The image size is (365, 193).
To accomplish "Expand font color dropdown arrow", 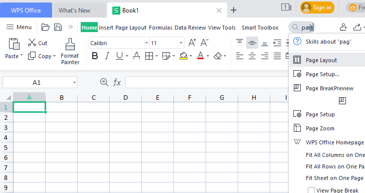I will click(x=208, y=56).
